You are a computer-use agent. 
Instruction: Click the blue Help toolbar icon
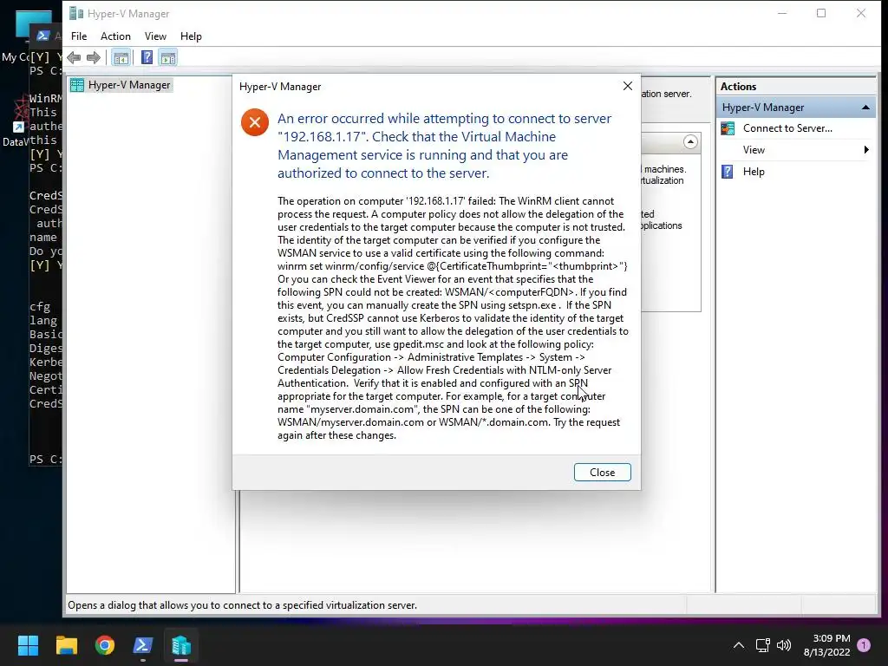point(147,57)
